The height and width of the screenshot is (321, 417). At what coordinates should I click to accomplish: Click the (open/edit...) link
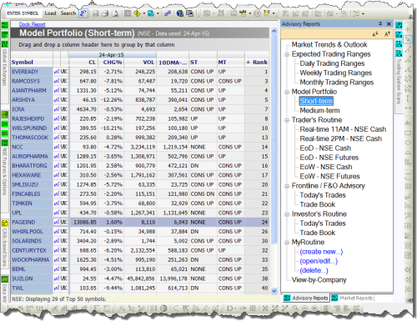[319, 261]
